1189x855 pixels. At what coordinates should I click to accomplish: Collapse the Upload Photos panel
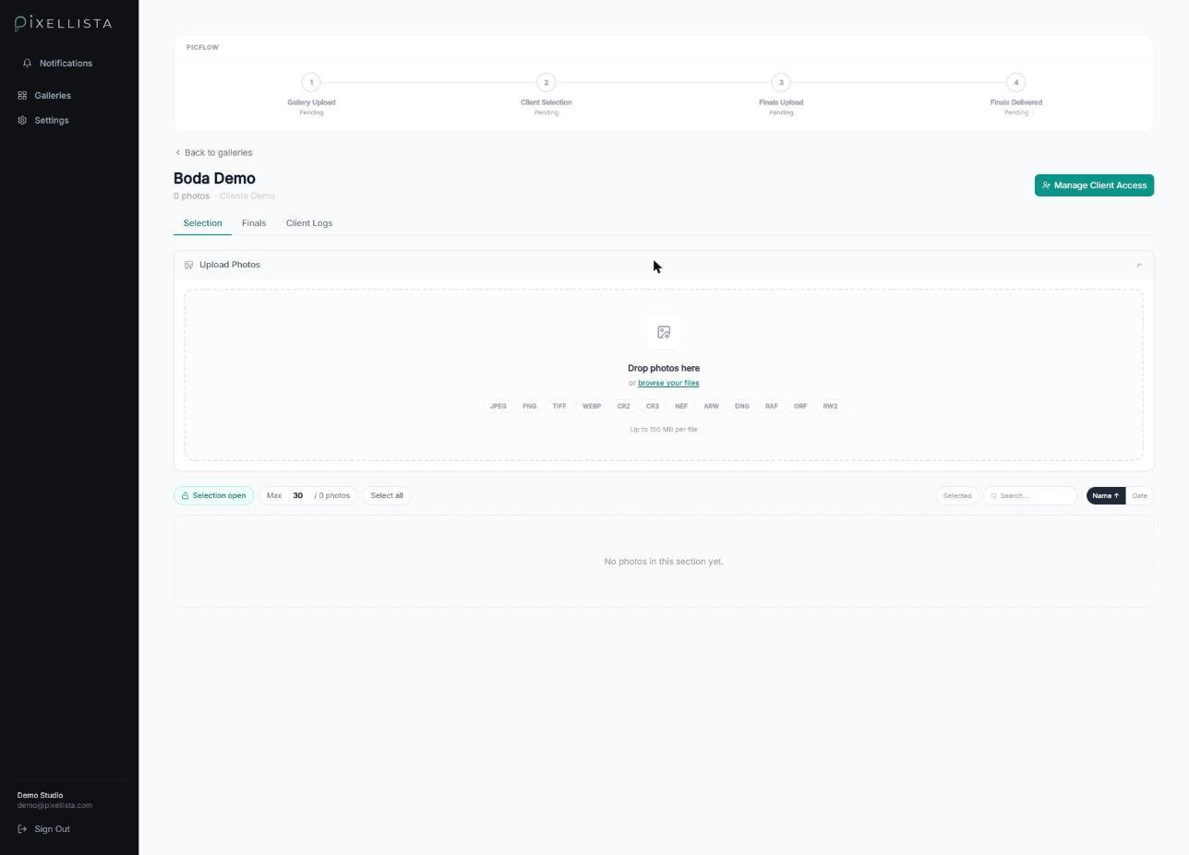point(1139,265)
